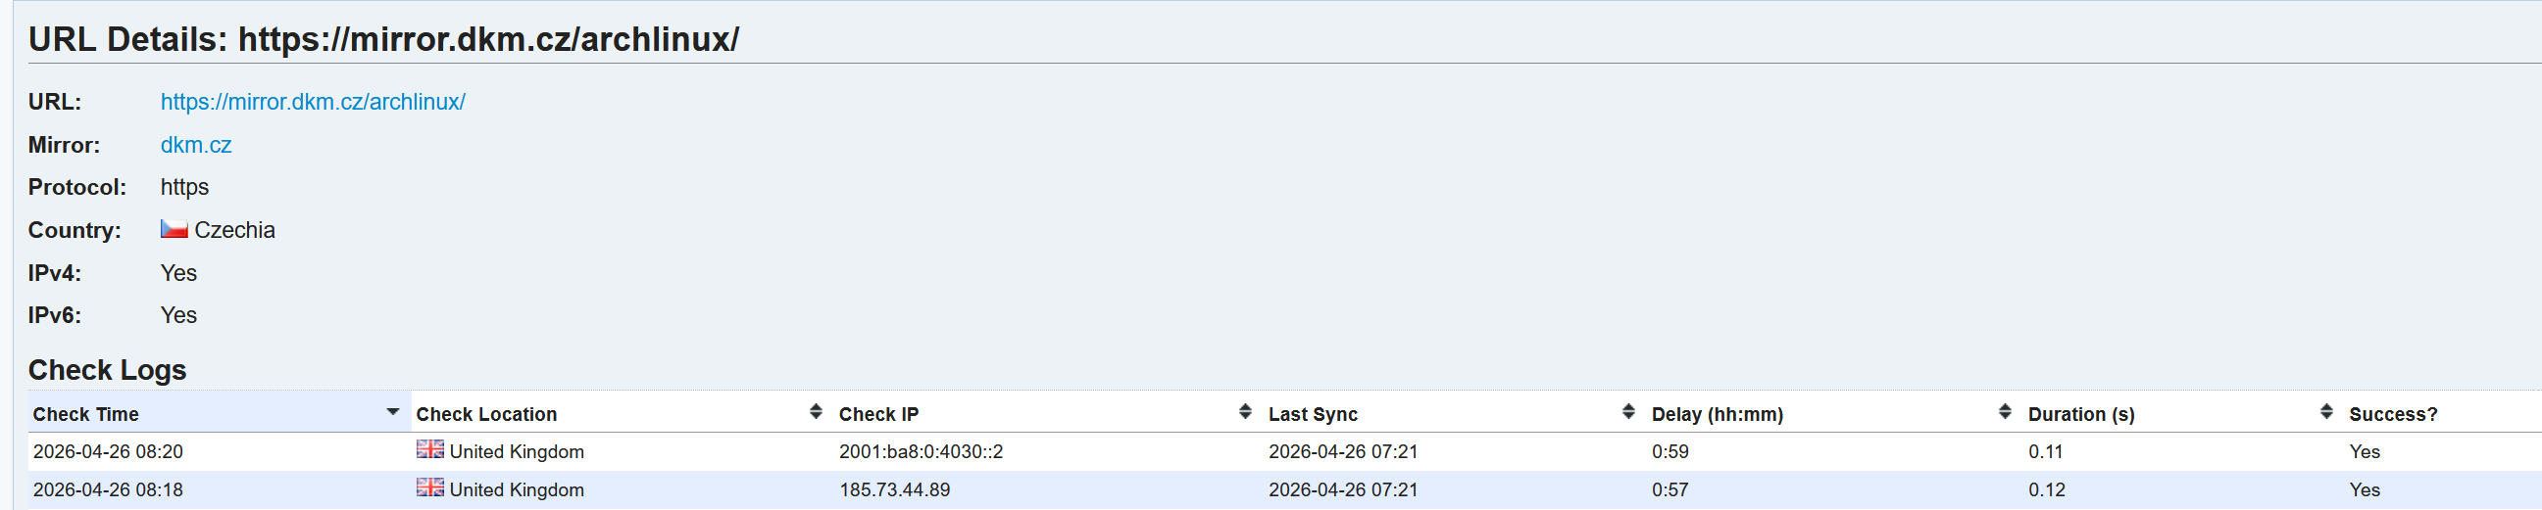Select the 2026-04-26 08:20 check time cell
The width and height of the screenshot is (2542, 510).
click(x=108, y=452)
